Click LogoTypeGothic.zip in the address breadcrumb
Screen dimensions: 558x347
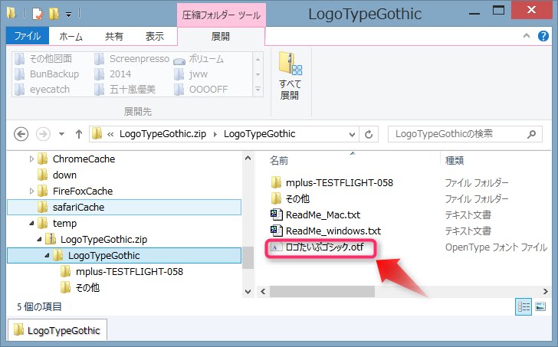[x=162, y=134]
